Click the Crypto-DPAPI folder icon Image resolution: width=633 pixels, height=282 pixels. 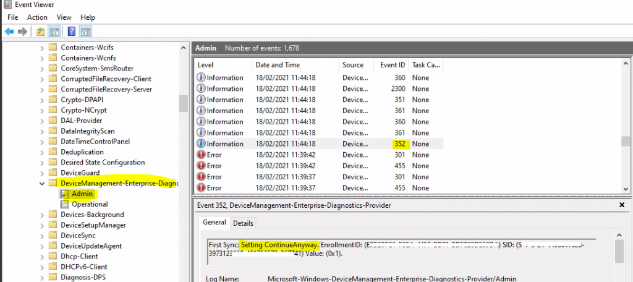pyautogui.click(x=53, y=100)
